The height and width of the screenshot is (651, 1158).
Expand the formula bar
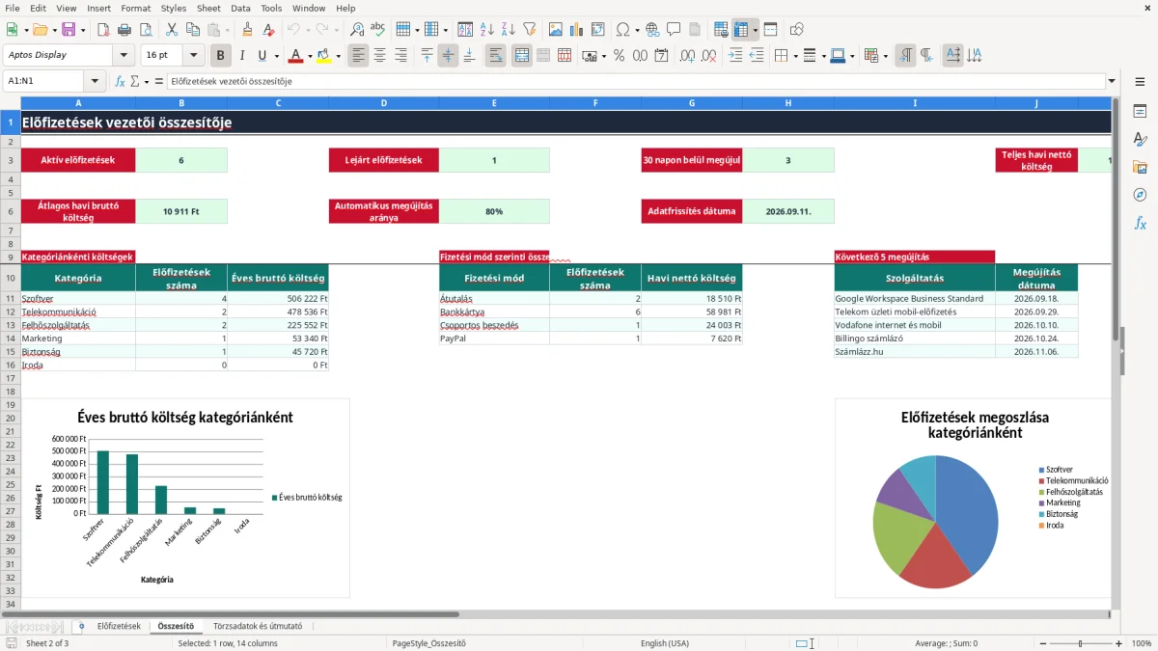tap(1112, 82)
